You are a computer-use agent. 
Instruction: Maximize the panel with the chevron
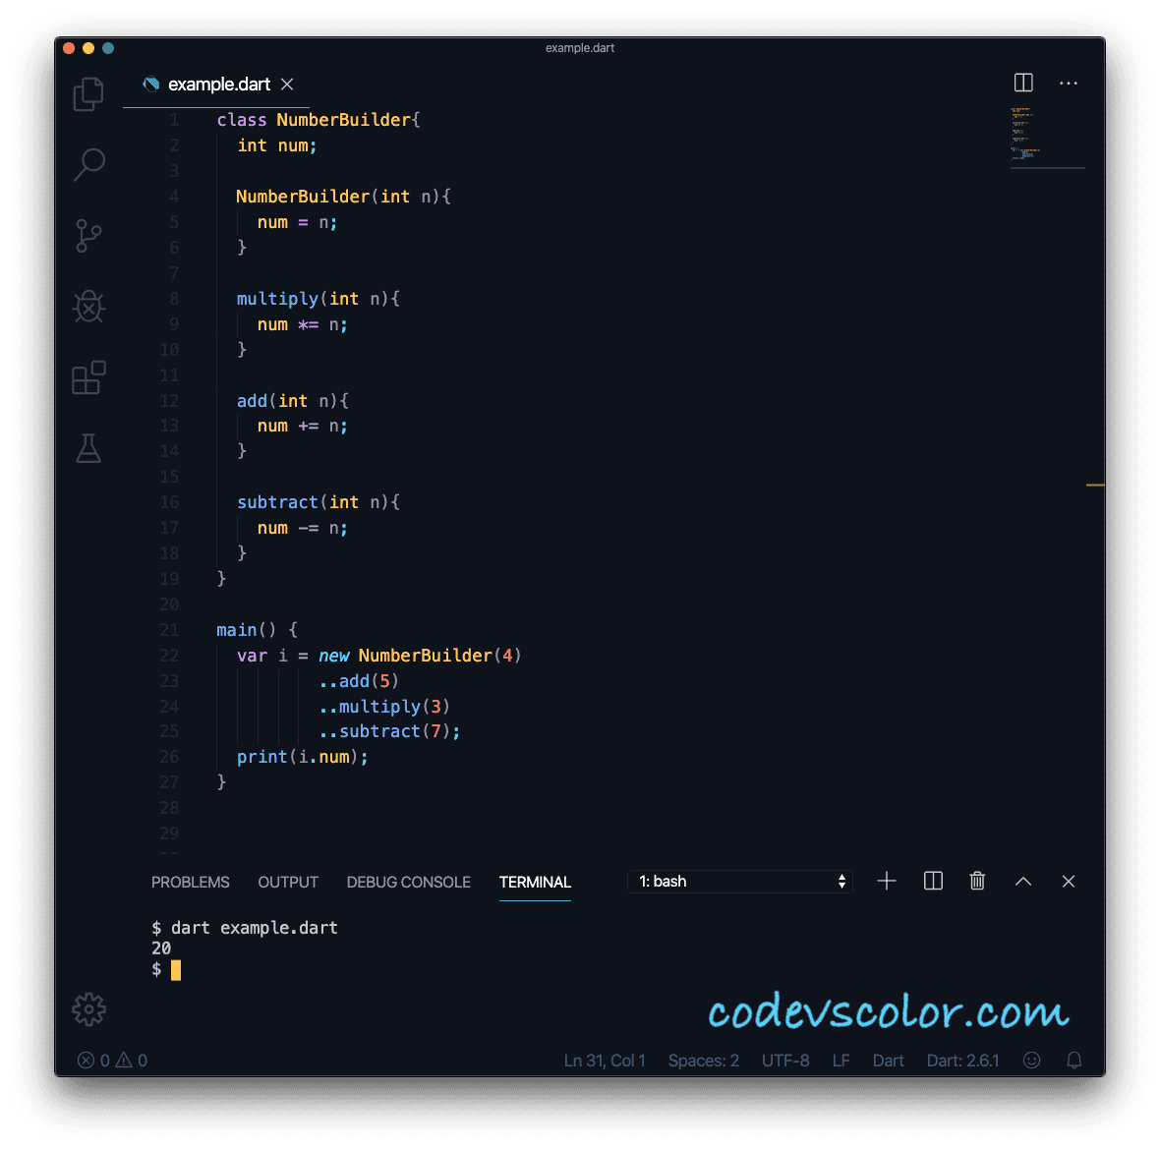1023,882
